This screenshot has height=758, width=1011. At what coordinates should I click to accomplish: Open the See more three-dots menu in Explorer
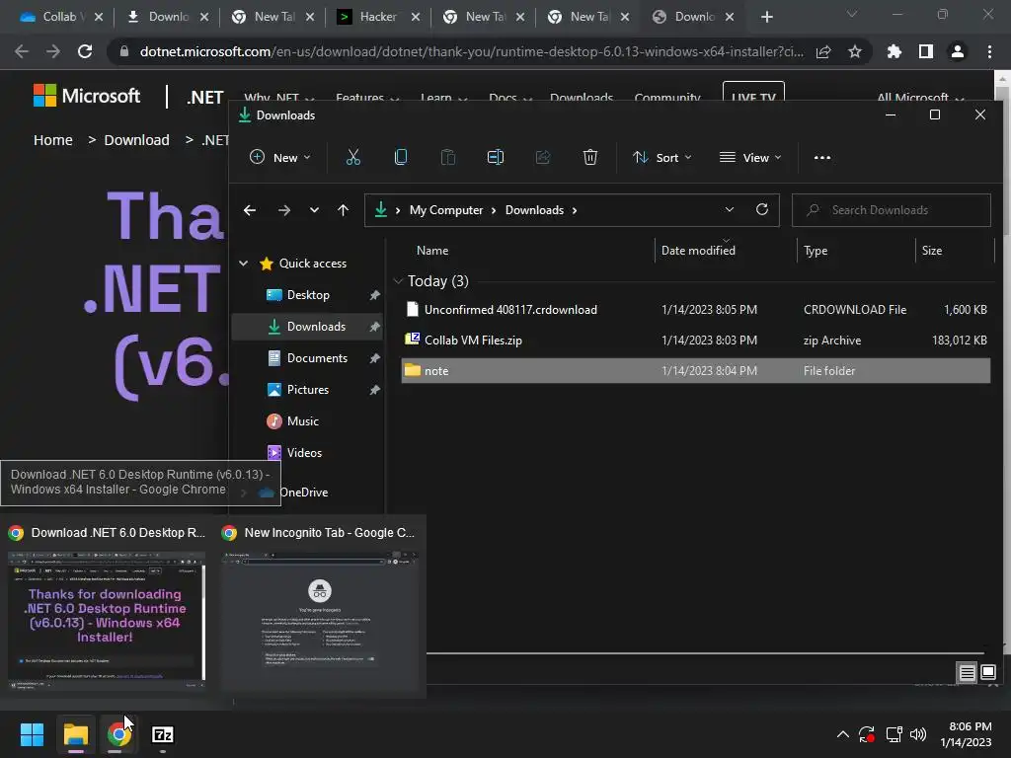(x=822, y=157)
